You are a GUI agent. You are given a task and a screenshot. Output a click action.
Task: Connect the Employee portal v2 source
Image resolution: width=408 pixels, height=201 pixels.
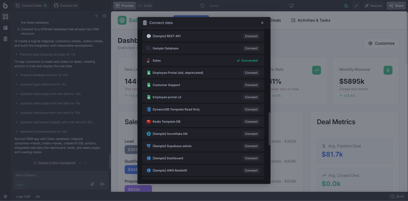[251, 97]
